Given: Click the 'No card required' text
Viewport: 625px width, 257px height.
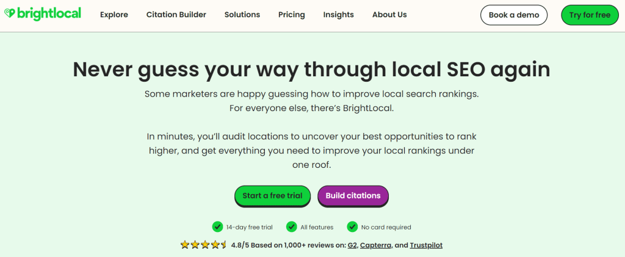Looking at the screenshot, I should (x=386, y=227).
